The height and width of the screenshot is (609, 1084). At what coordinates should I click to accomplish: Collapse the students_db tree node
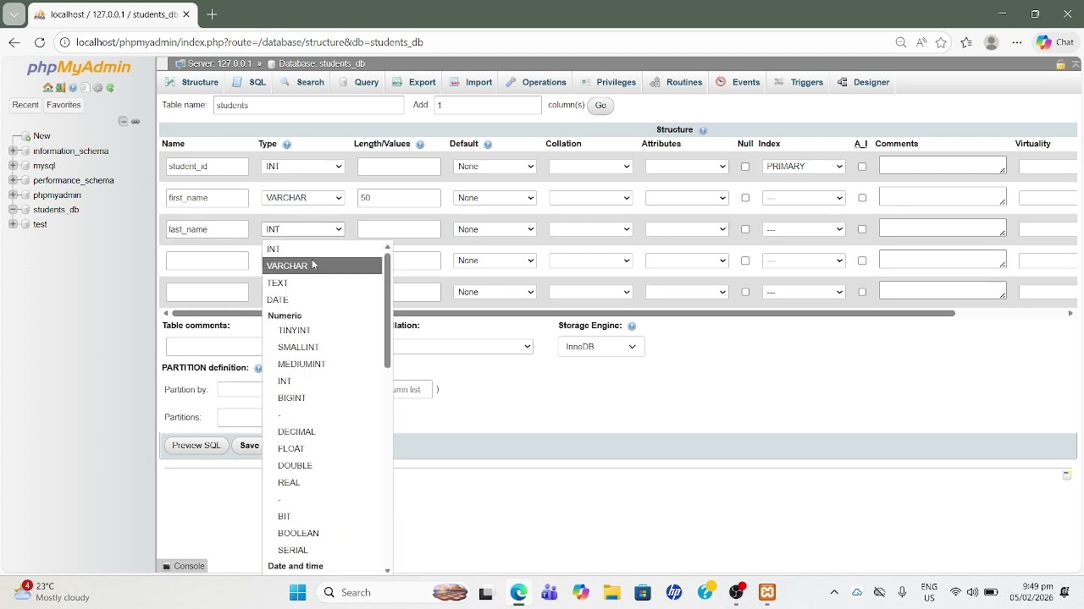point(14,210)
